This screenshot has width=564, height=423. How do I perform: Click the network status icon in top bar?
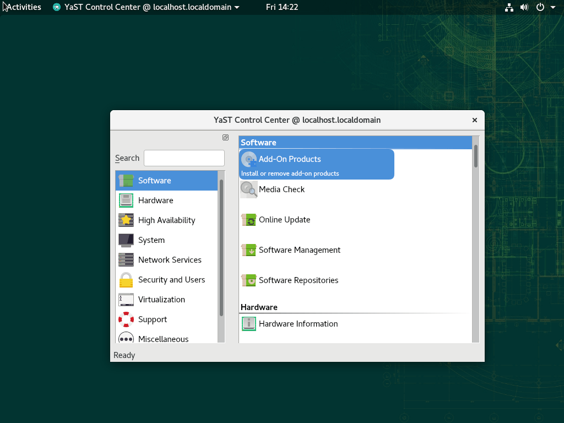(x=509, y=7)
